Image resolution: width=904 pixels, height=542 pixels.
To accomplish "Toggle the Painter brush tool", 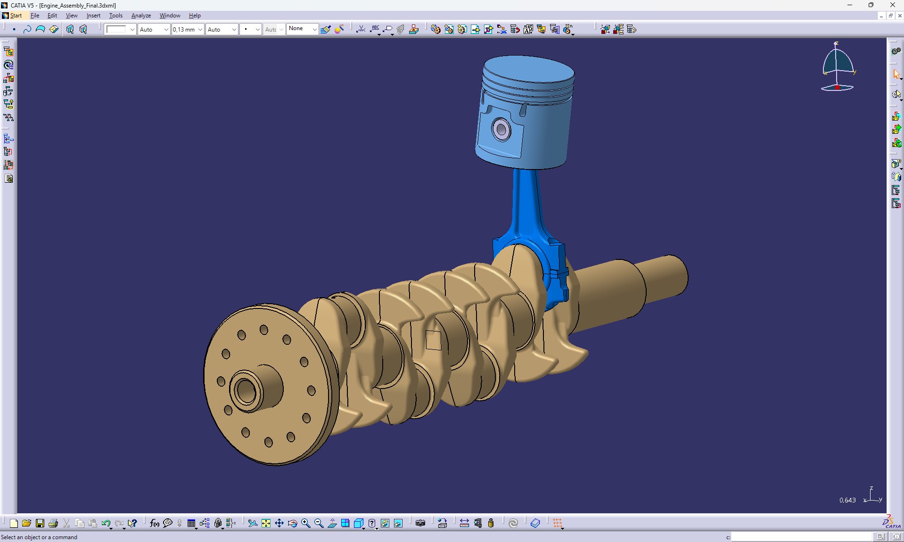I will tap(325, 29).
